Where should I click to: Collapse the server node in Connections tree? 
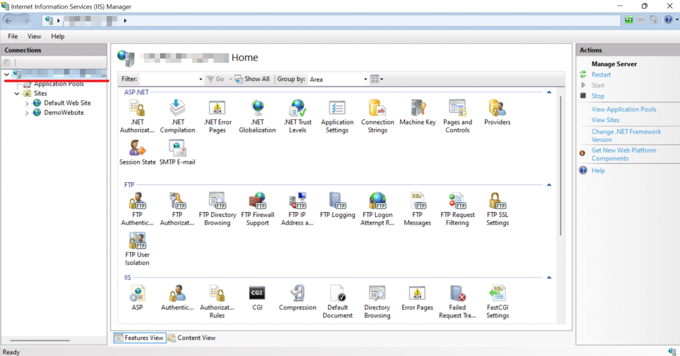pos(7,74)
